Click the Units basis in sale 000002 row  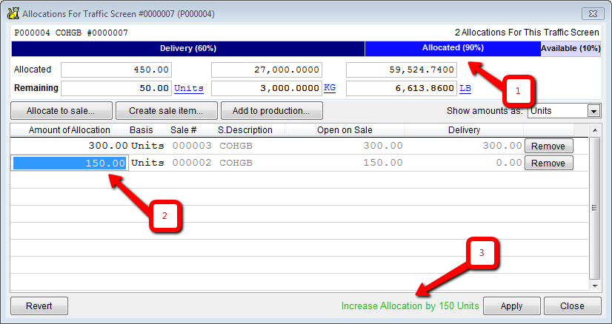pyautogui.click(x=147, y=163)
